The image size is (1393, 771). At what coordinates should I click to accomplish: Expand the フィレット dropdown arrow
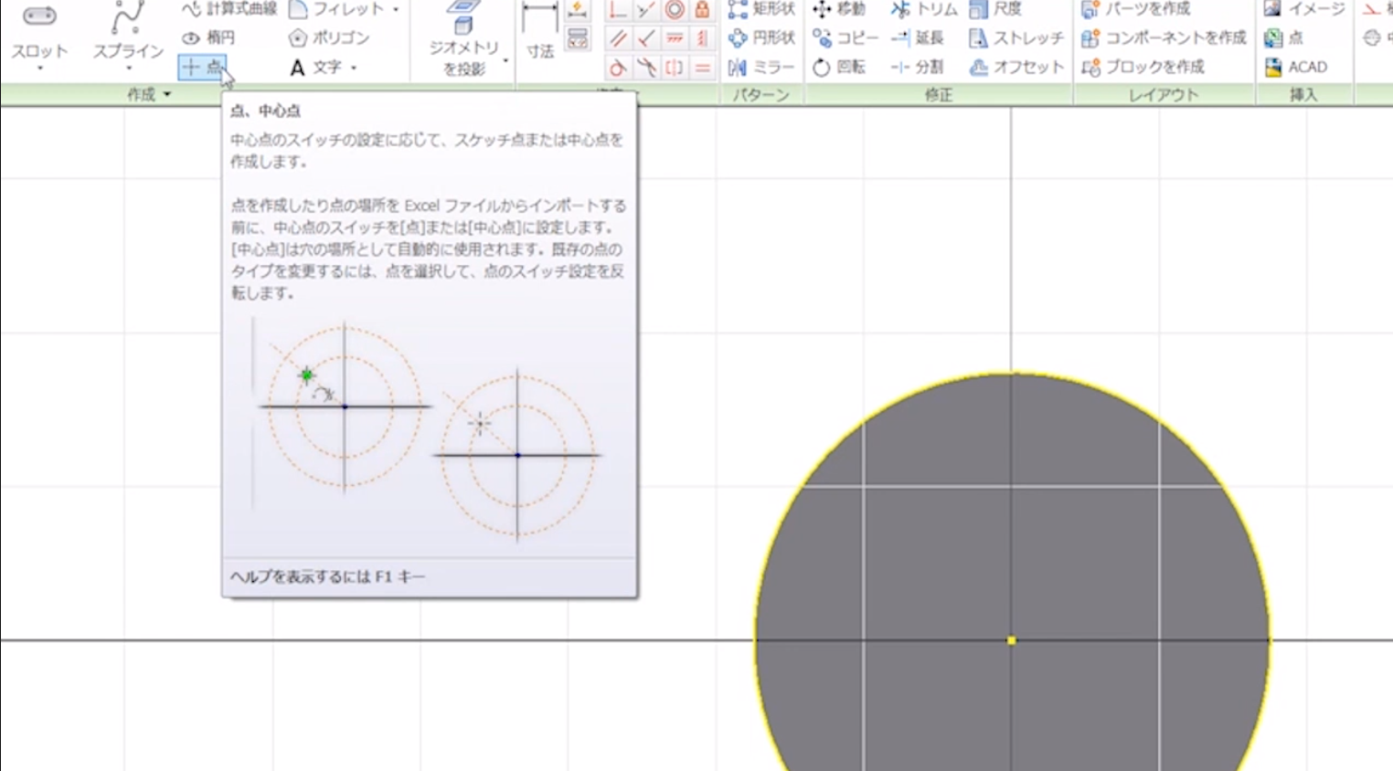click(x=396, y=10)
